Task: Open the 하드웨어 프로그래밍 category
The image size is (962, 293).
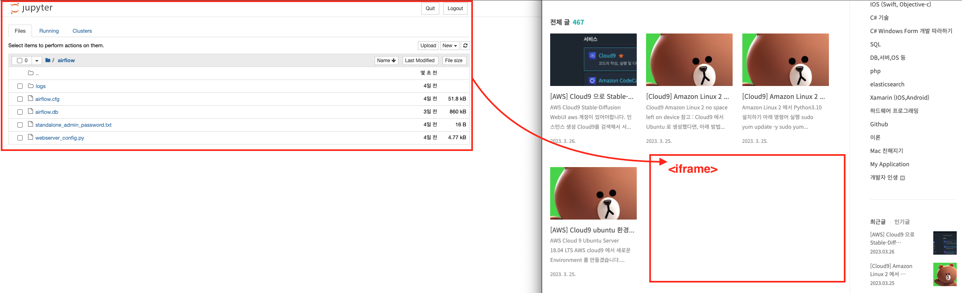Action: (x=894, y=111)
